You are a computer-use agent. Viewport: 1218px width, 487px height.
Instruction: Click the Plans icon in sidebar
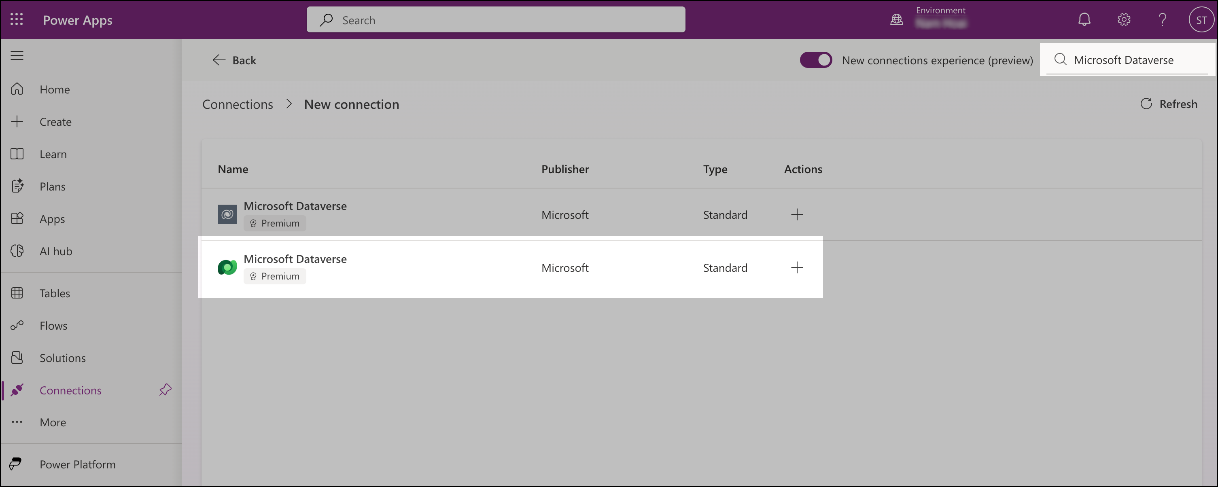click(17, 186)
